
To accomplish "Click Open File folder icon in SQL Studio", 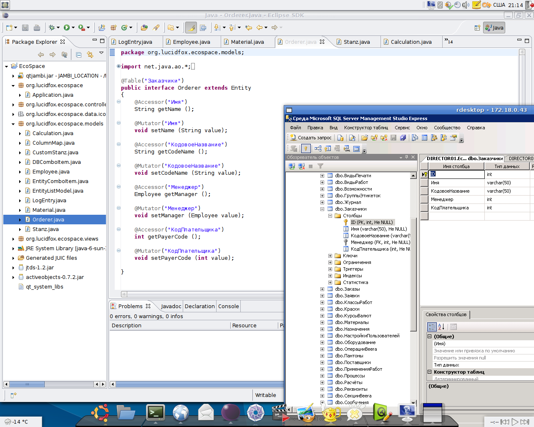I will pyautogui.click(x=365, y=138).
